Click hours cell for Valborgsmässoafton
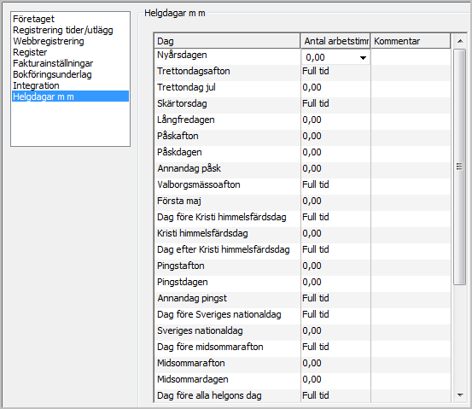This screenshot has height=409, width=472. click(x=335, y=184)
